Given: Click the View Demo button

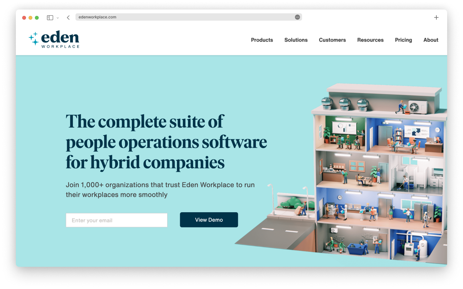Looking at the screenshot, I should click(x=209, y=220).
